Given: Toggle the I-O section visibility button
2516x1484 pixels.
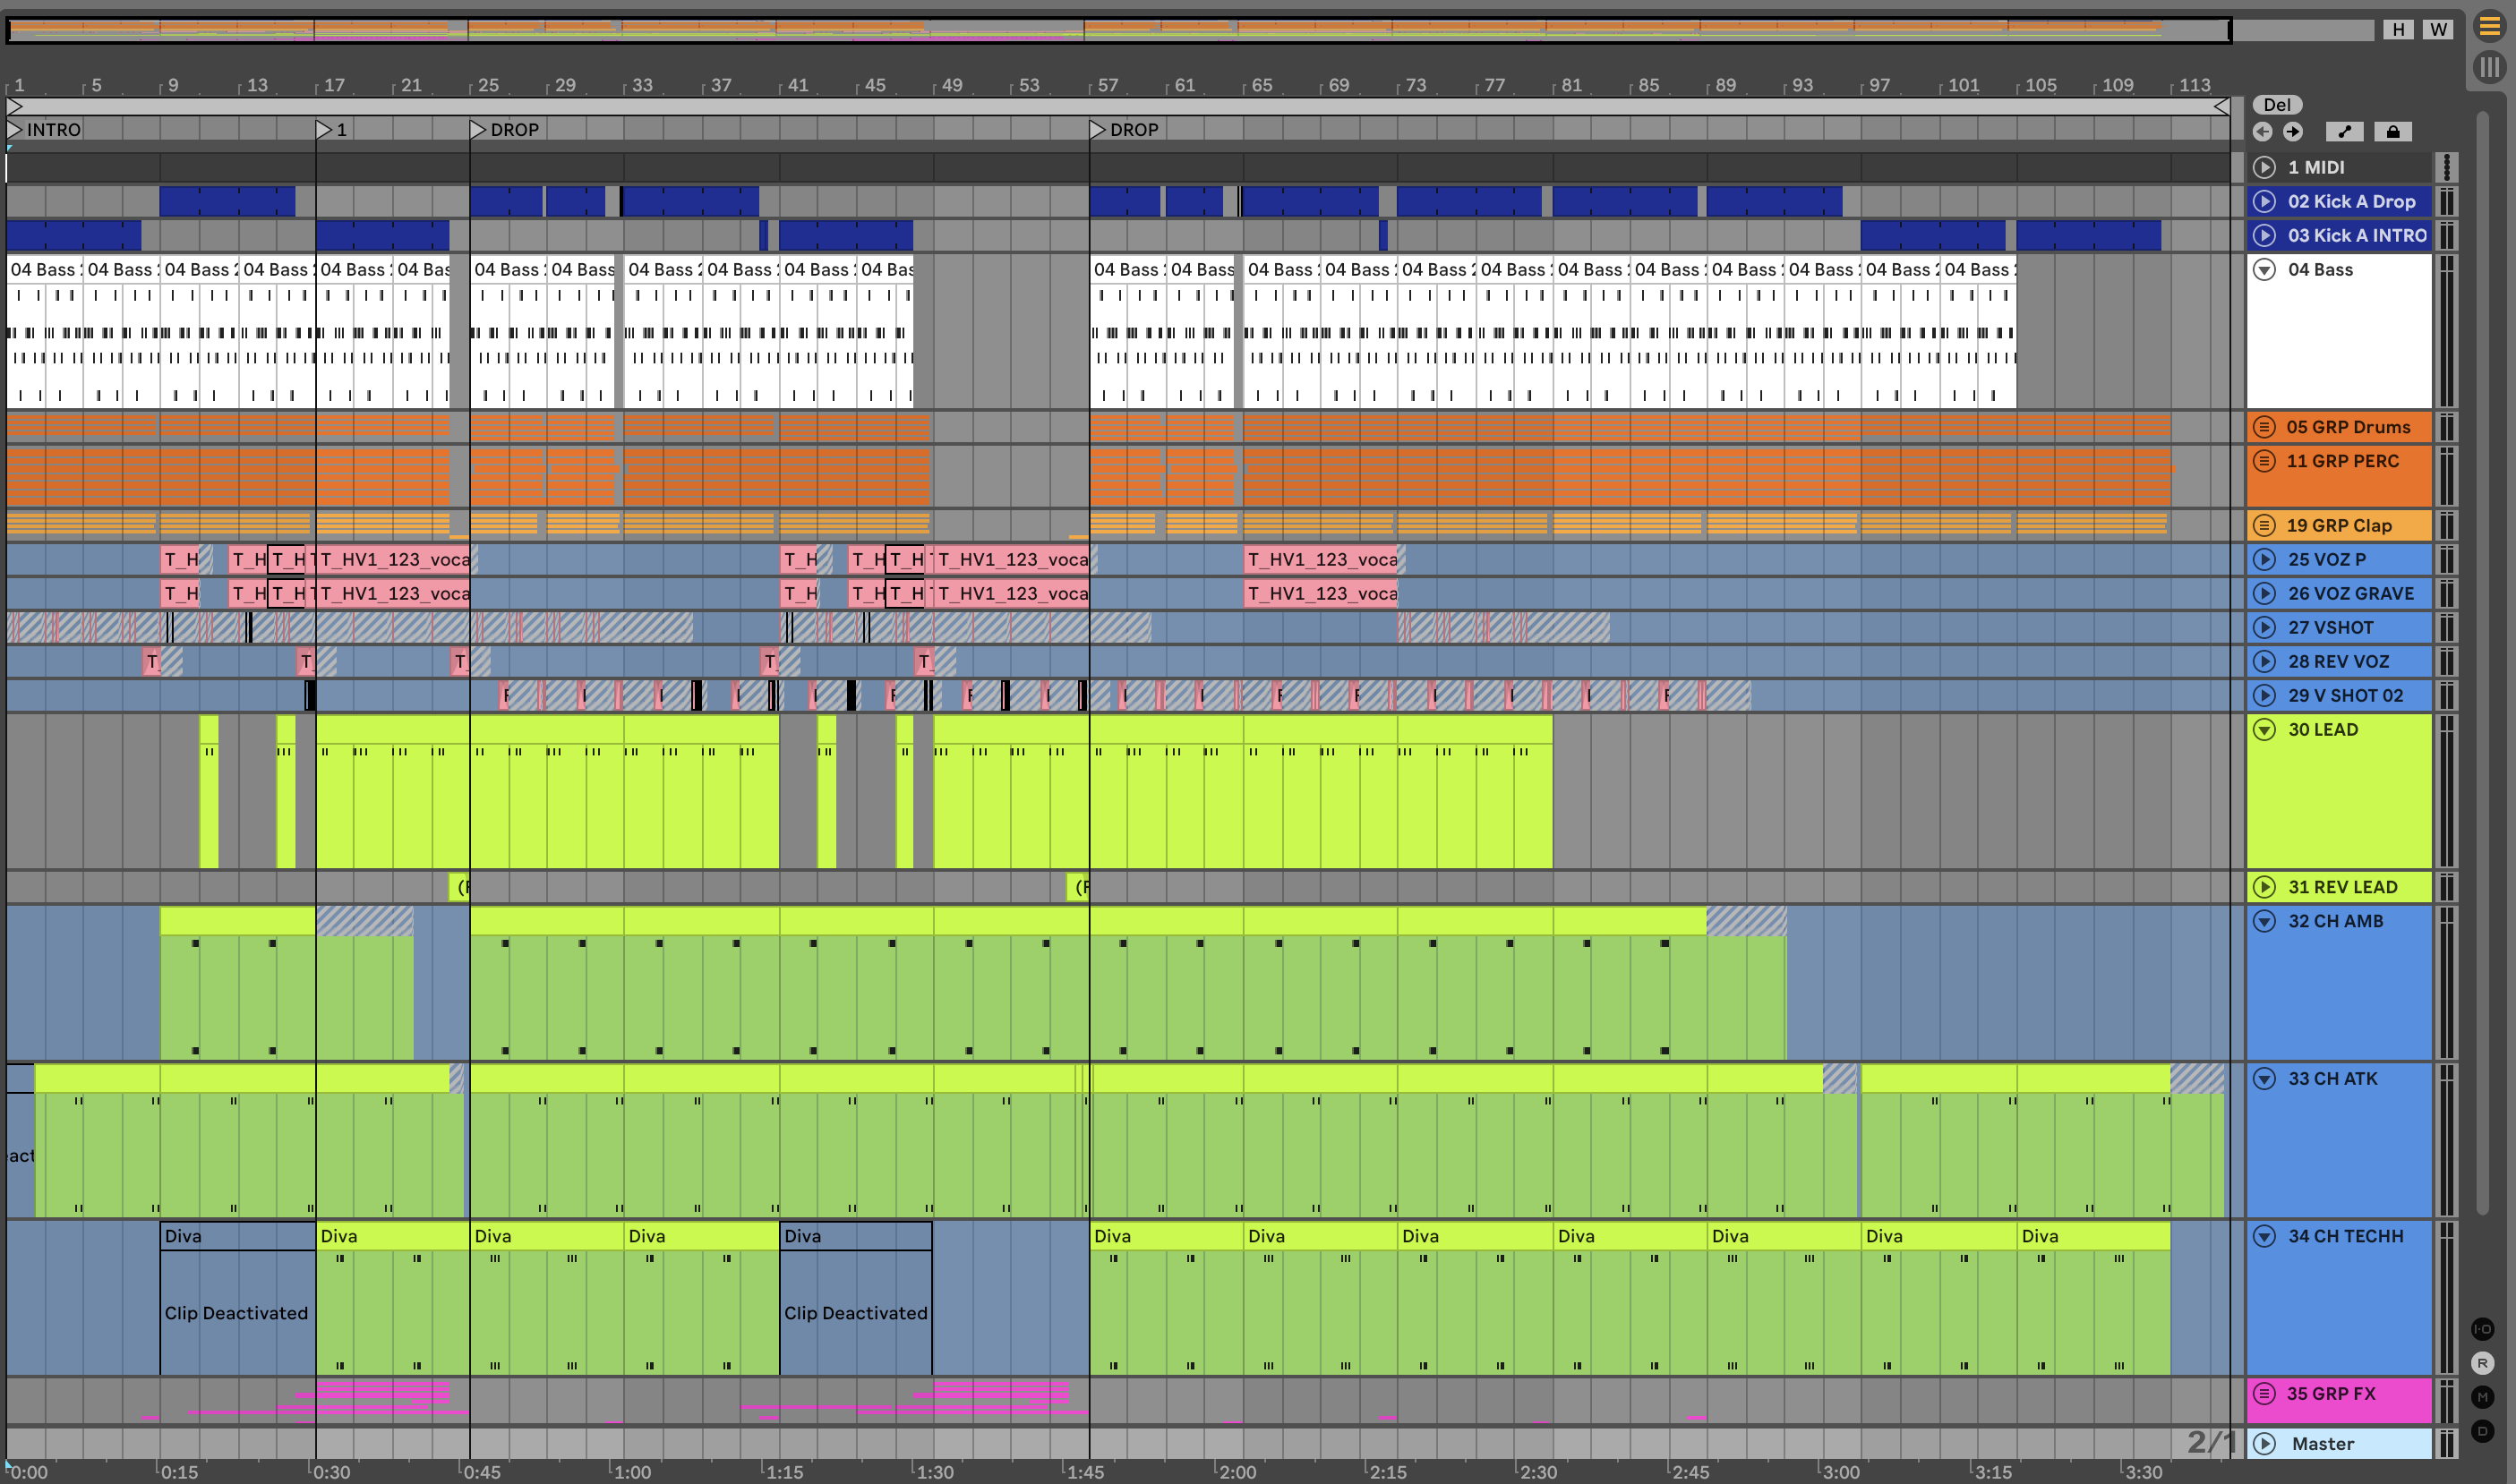Looking at the screenshot, I should pyautogui.click(x=2482, y=1329).
